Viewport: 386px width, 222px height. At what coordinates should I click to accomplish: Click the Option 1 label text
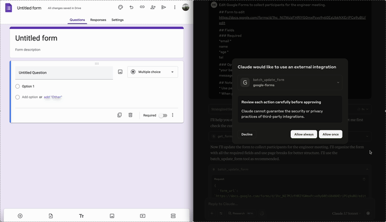pos(28,86)
